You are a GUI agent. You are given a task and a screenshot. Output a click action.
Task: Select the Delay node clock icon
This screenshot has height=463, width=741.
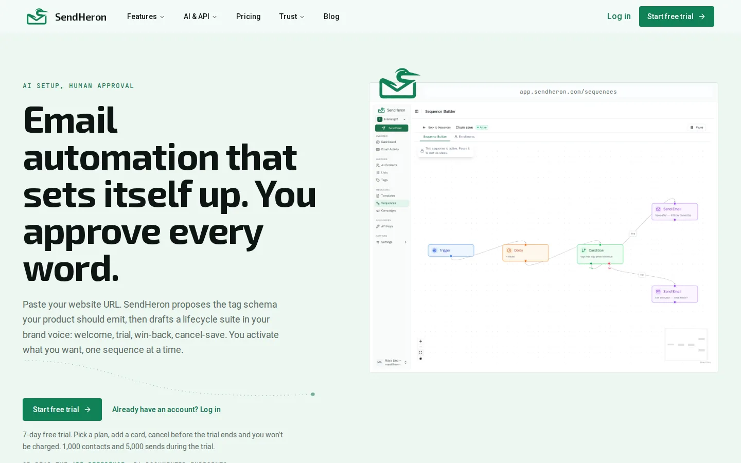509,251
